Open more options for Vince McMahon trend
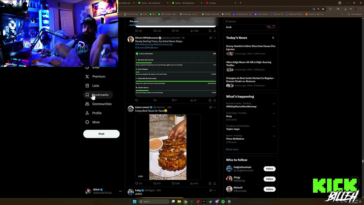The image size is (364, 205). 274,136
